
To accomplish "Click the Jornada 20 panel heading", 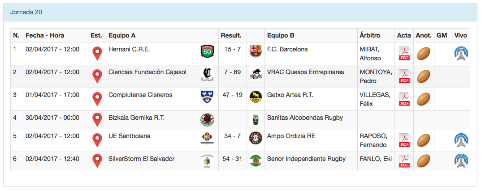I will click(x=26, y=12).
